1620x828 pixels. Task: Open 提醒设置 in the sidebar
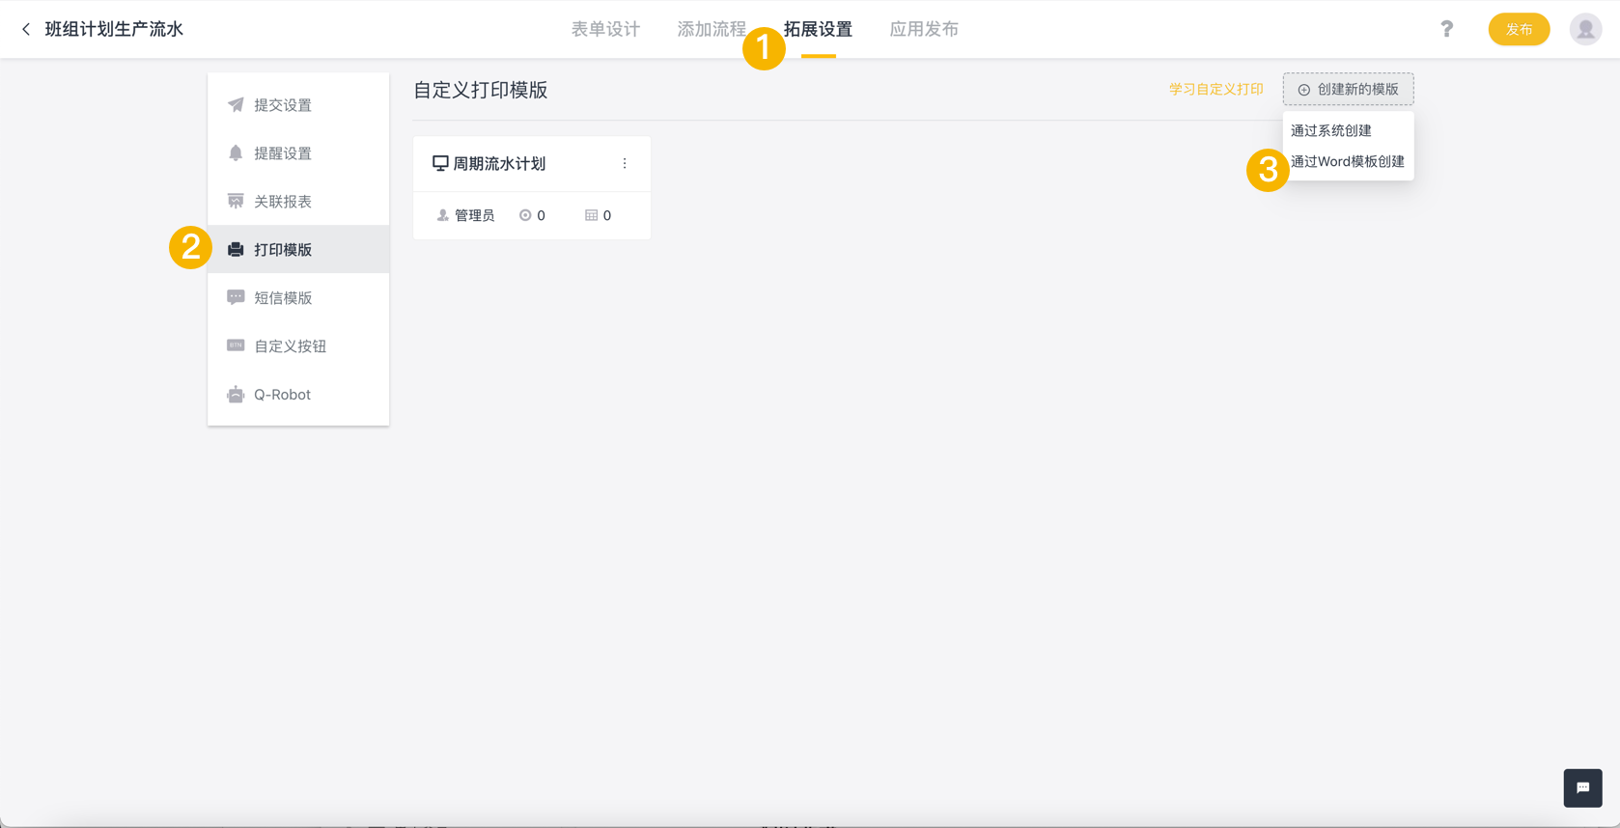pos(298,152)
